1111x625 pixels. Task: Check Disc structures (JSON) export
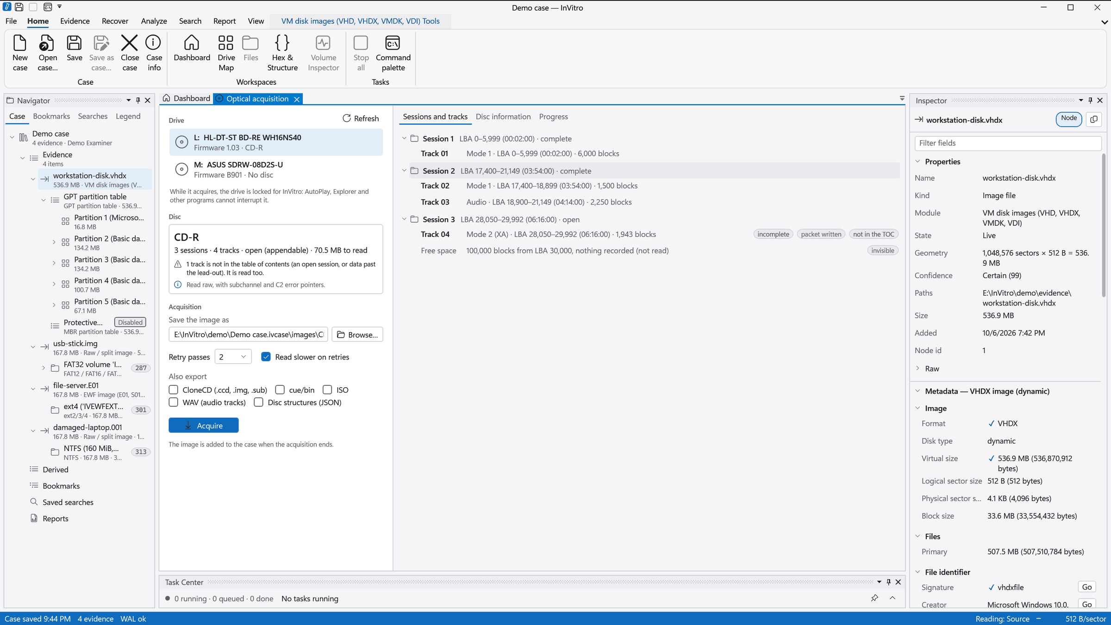point(259,402)
